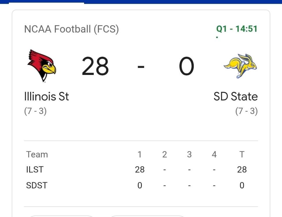The width and height of the screenshot is (282, 217).
Task: Click SD State's large score of 0
Action: pyautogui.click(x=186, y=66)
